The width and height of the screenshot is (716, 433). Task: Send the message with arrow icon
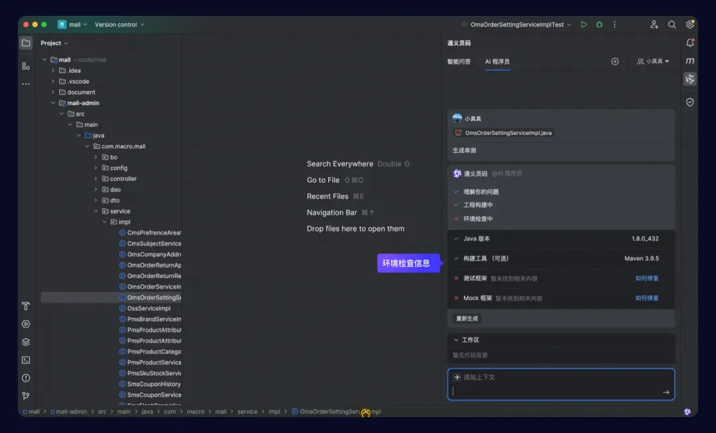pos(666,393)
